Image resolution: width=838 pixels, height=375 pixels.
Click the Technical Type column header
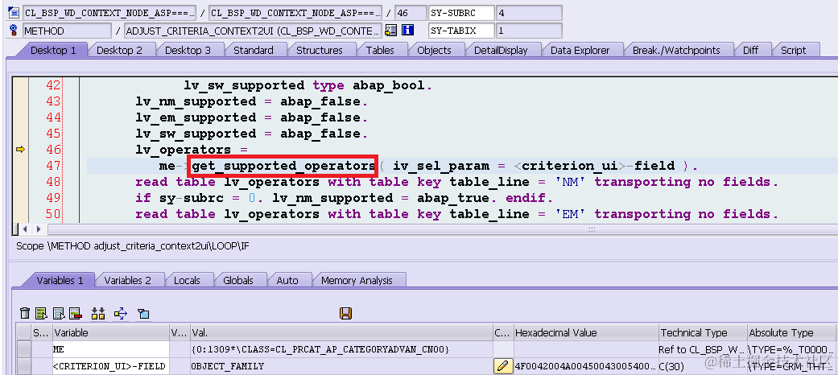[x=703, y=332]
